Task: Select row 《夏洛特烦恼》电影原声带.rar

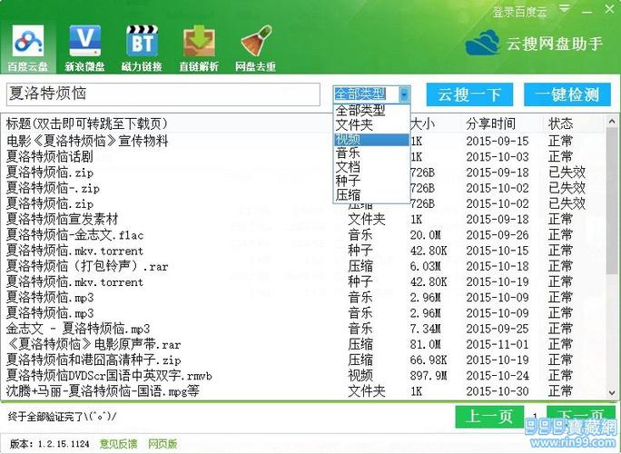Action: [x=304, y=344]
